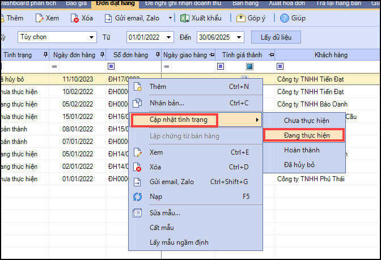The image size is (381, 260).
Task: Click the Xuất khẩu Excel export icon
Action: point(185,18)
